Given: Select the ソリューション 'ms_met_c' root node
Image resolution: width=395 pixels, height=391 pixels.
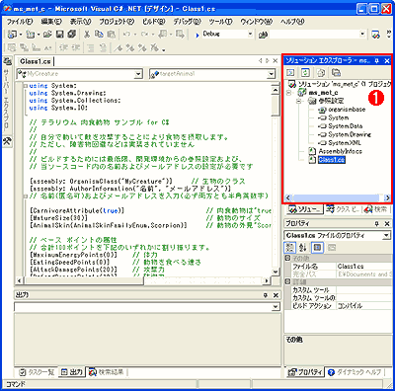Looking at the screenshot, I should point(339,84).
